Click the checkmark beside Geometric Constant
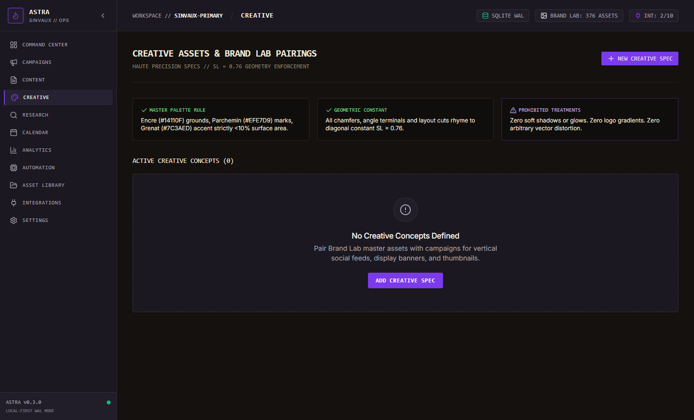This screenshot has width=694, height=420. (328, 110)
